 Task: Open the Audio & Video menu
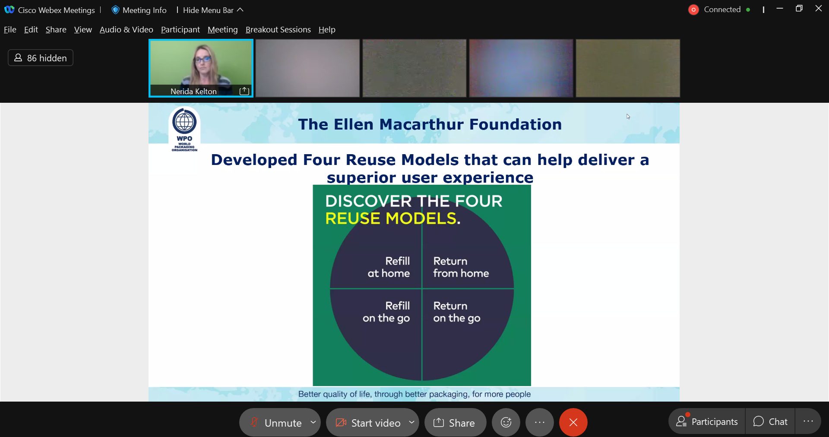(126, 29)
